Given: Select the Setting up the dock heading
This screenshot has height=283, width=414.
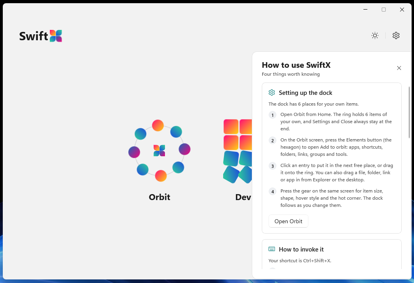Looking at the screenshot, I should [306, 93].
